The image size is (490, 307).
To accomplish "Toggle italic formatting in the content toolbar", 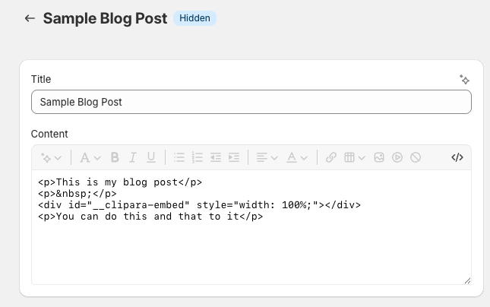I will pyautogui.click(x=133, y=157).
